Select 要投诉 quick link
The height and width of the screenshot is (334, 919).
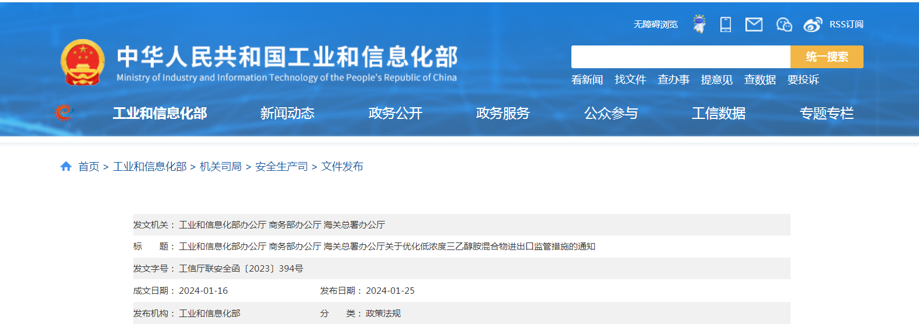[x=803, y=80]
